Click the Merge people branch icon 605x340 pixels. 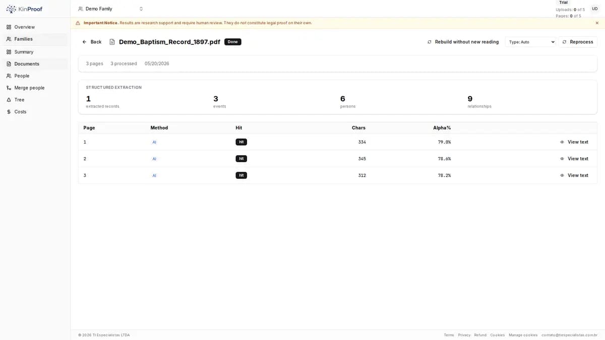coord(9,88)
